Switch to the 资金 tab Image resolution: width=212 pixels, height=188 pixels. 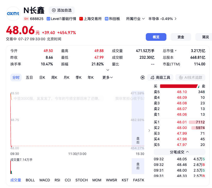pyautogui.click(x=181, y=37)
